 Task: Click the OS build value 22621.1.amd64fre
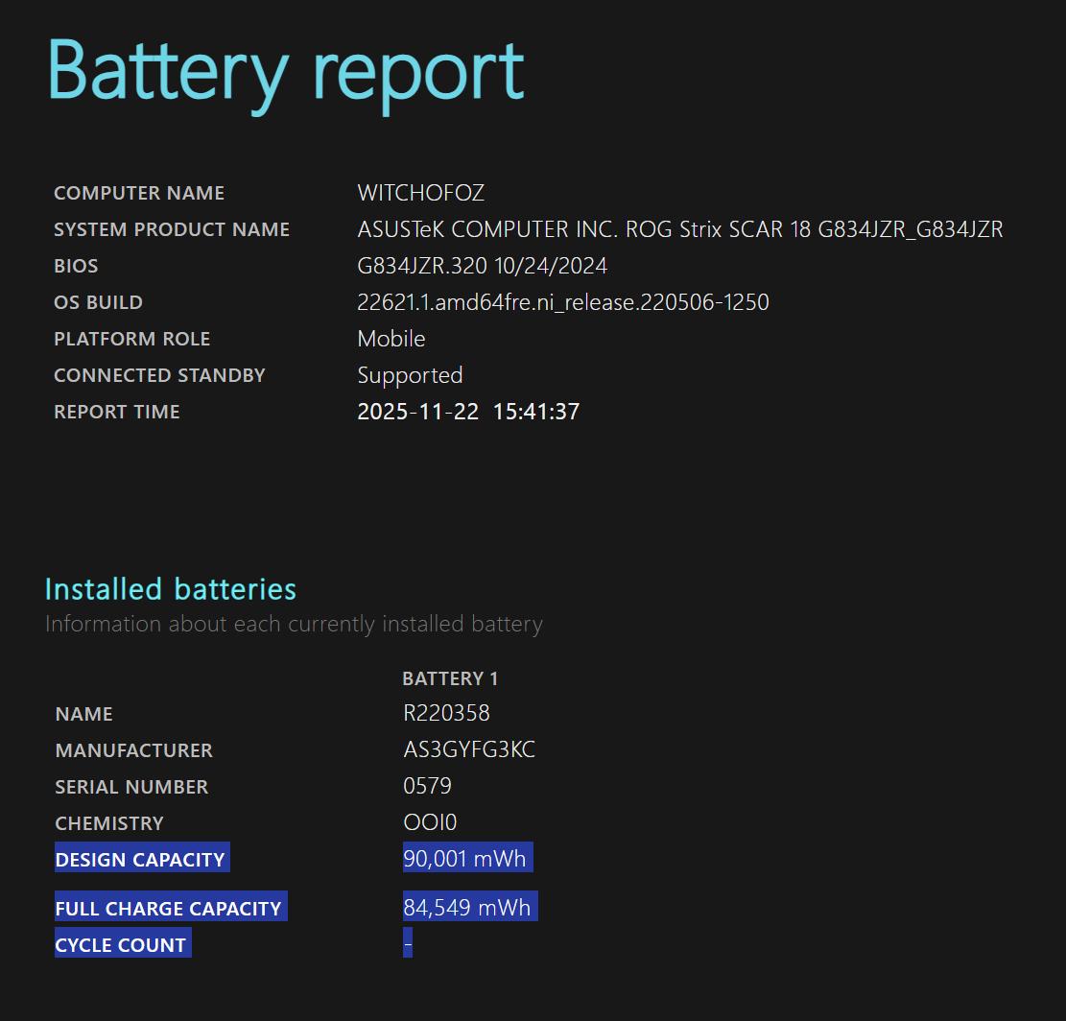562,302
